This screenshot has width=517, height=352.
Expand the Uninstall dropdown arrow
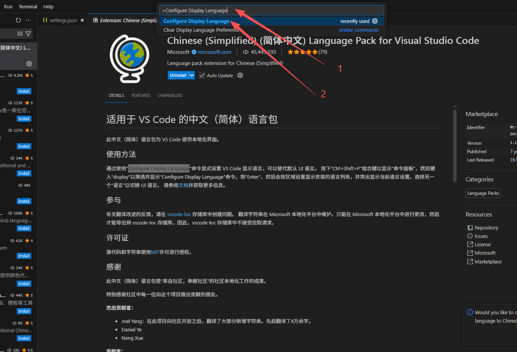tap(192, 75)
